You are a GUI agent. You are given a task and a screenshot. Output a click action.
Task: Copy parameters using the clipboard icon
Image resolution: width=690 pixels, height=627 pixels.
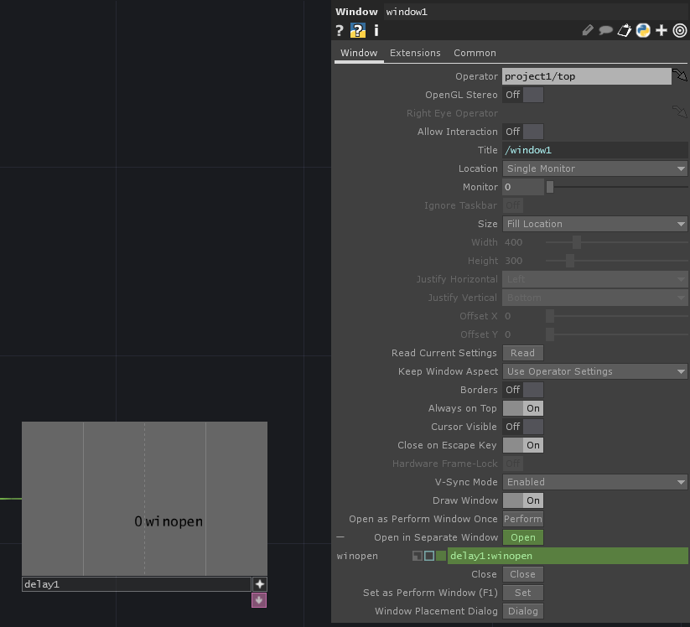[x=624, y=30]
